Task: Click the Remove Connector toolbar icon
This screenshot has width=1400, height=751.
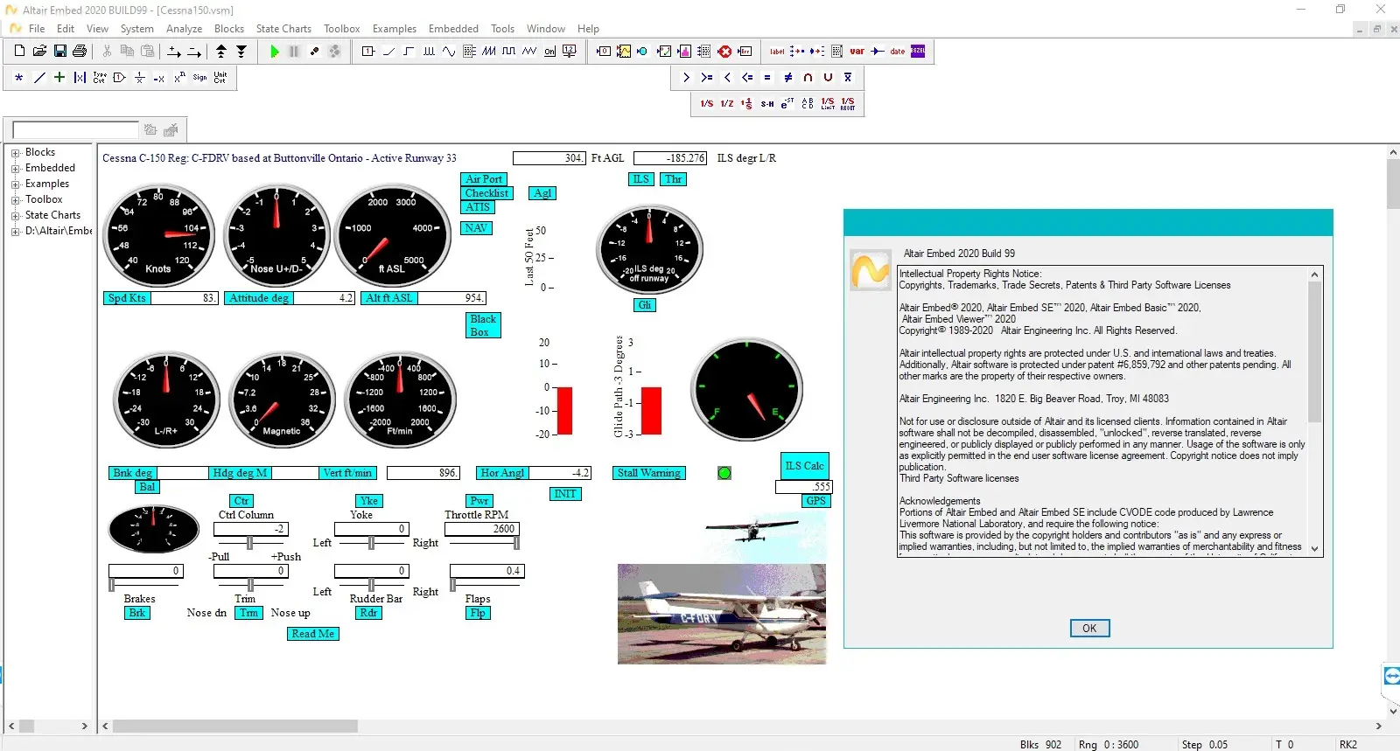Action: (x=194, y=52)
